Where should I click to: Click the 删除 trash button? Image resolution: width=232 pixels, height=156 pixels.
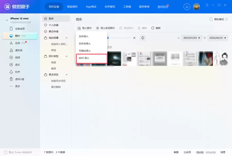[x=142, y=28]
